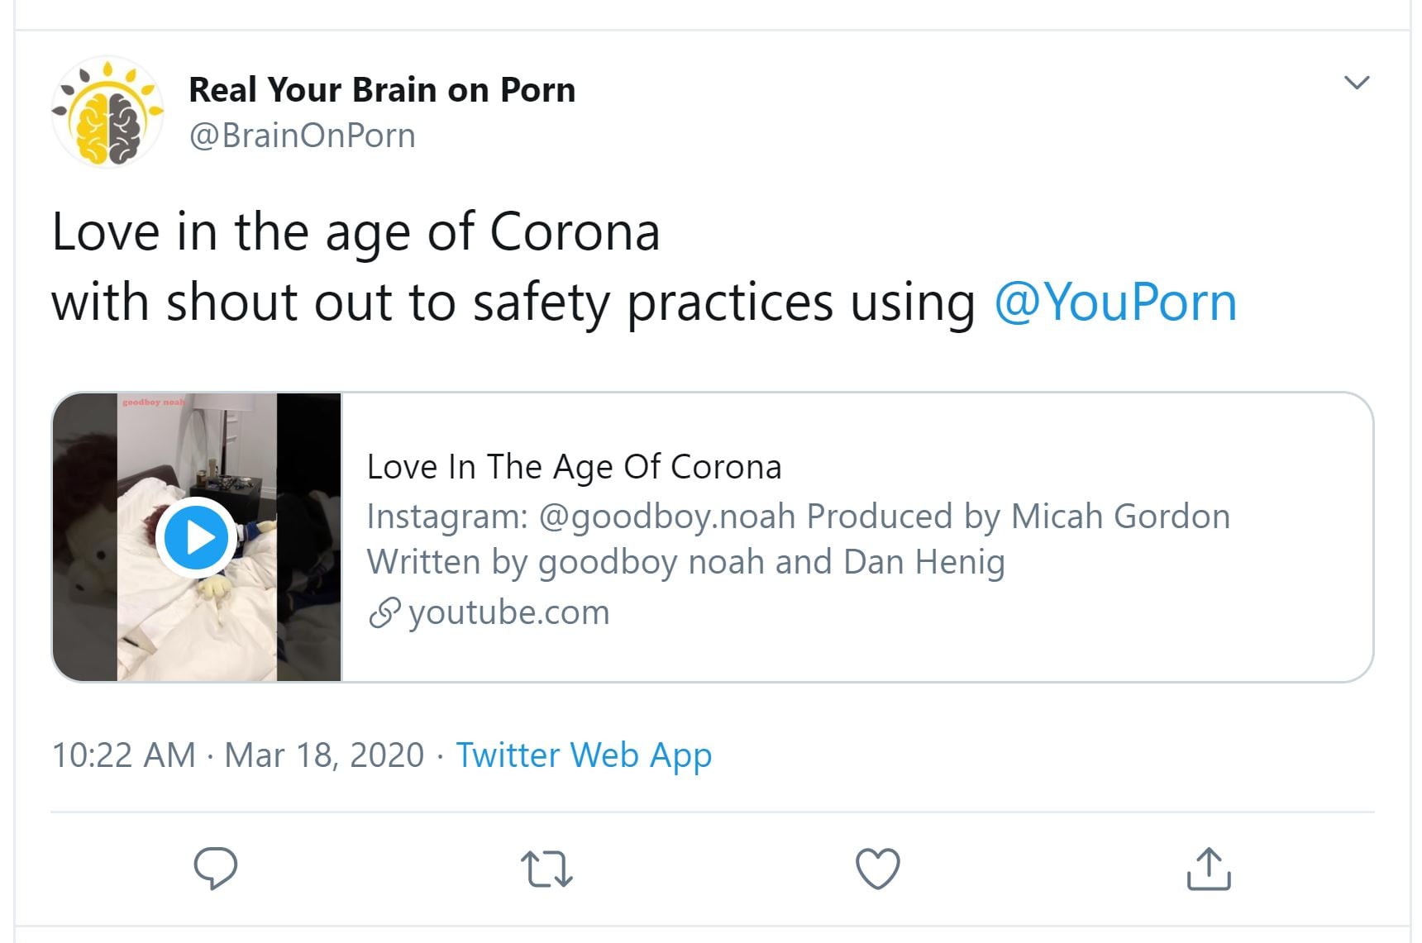Click the goodboy noah watermark on thumbnail

pos(154,402)
